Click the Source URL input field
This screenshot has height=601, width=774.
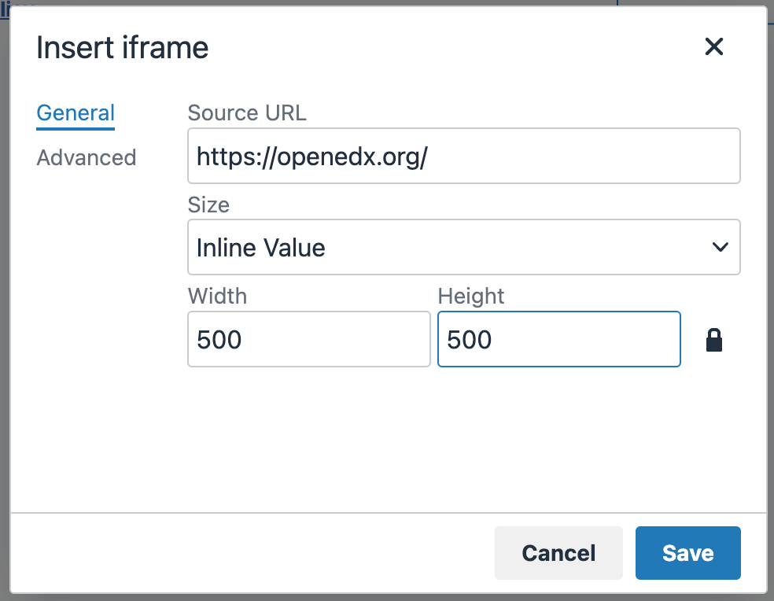[463, 155]
